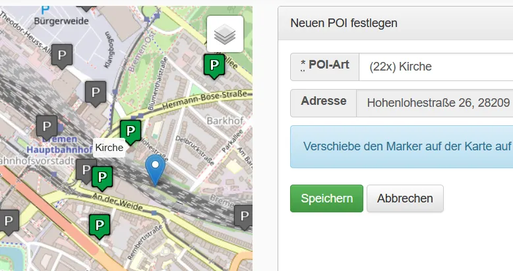
Task: Cancel with the Abbrechen button
Action: [x=405, y=198]
